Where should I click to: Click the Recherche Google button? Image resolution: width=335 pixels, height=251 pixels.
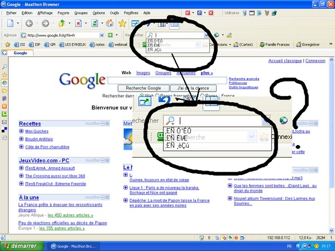tap(143, 88)
